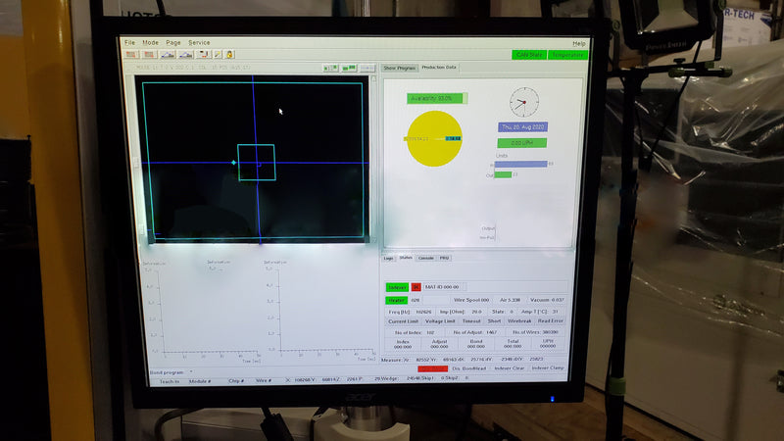Click the first green camera view icon
The height and width of the screenshot is (441, 784).
tap(330, 68)
